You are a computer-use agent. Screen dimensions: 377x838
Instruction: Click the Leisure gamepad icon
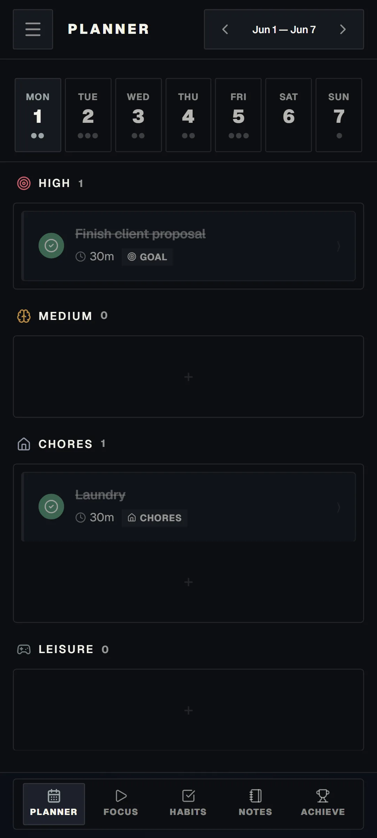(24, 649)
